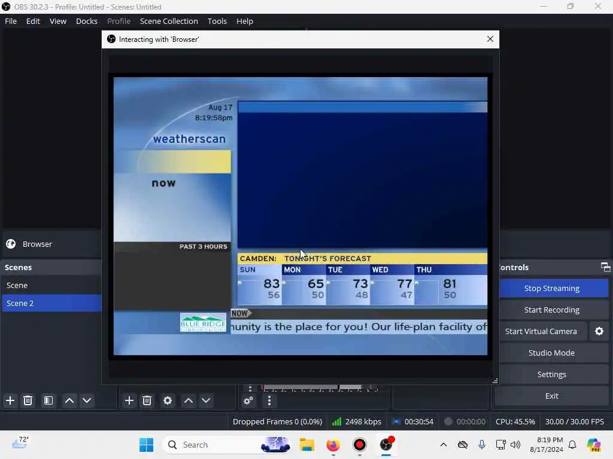Click the Browser source globe icon
613x459 pixels.
pyautogui.click(x=11, y=244)
